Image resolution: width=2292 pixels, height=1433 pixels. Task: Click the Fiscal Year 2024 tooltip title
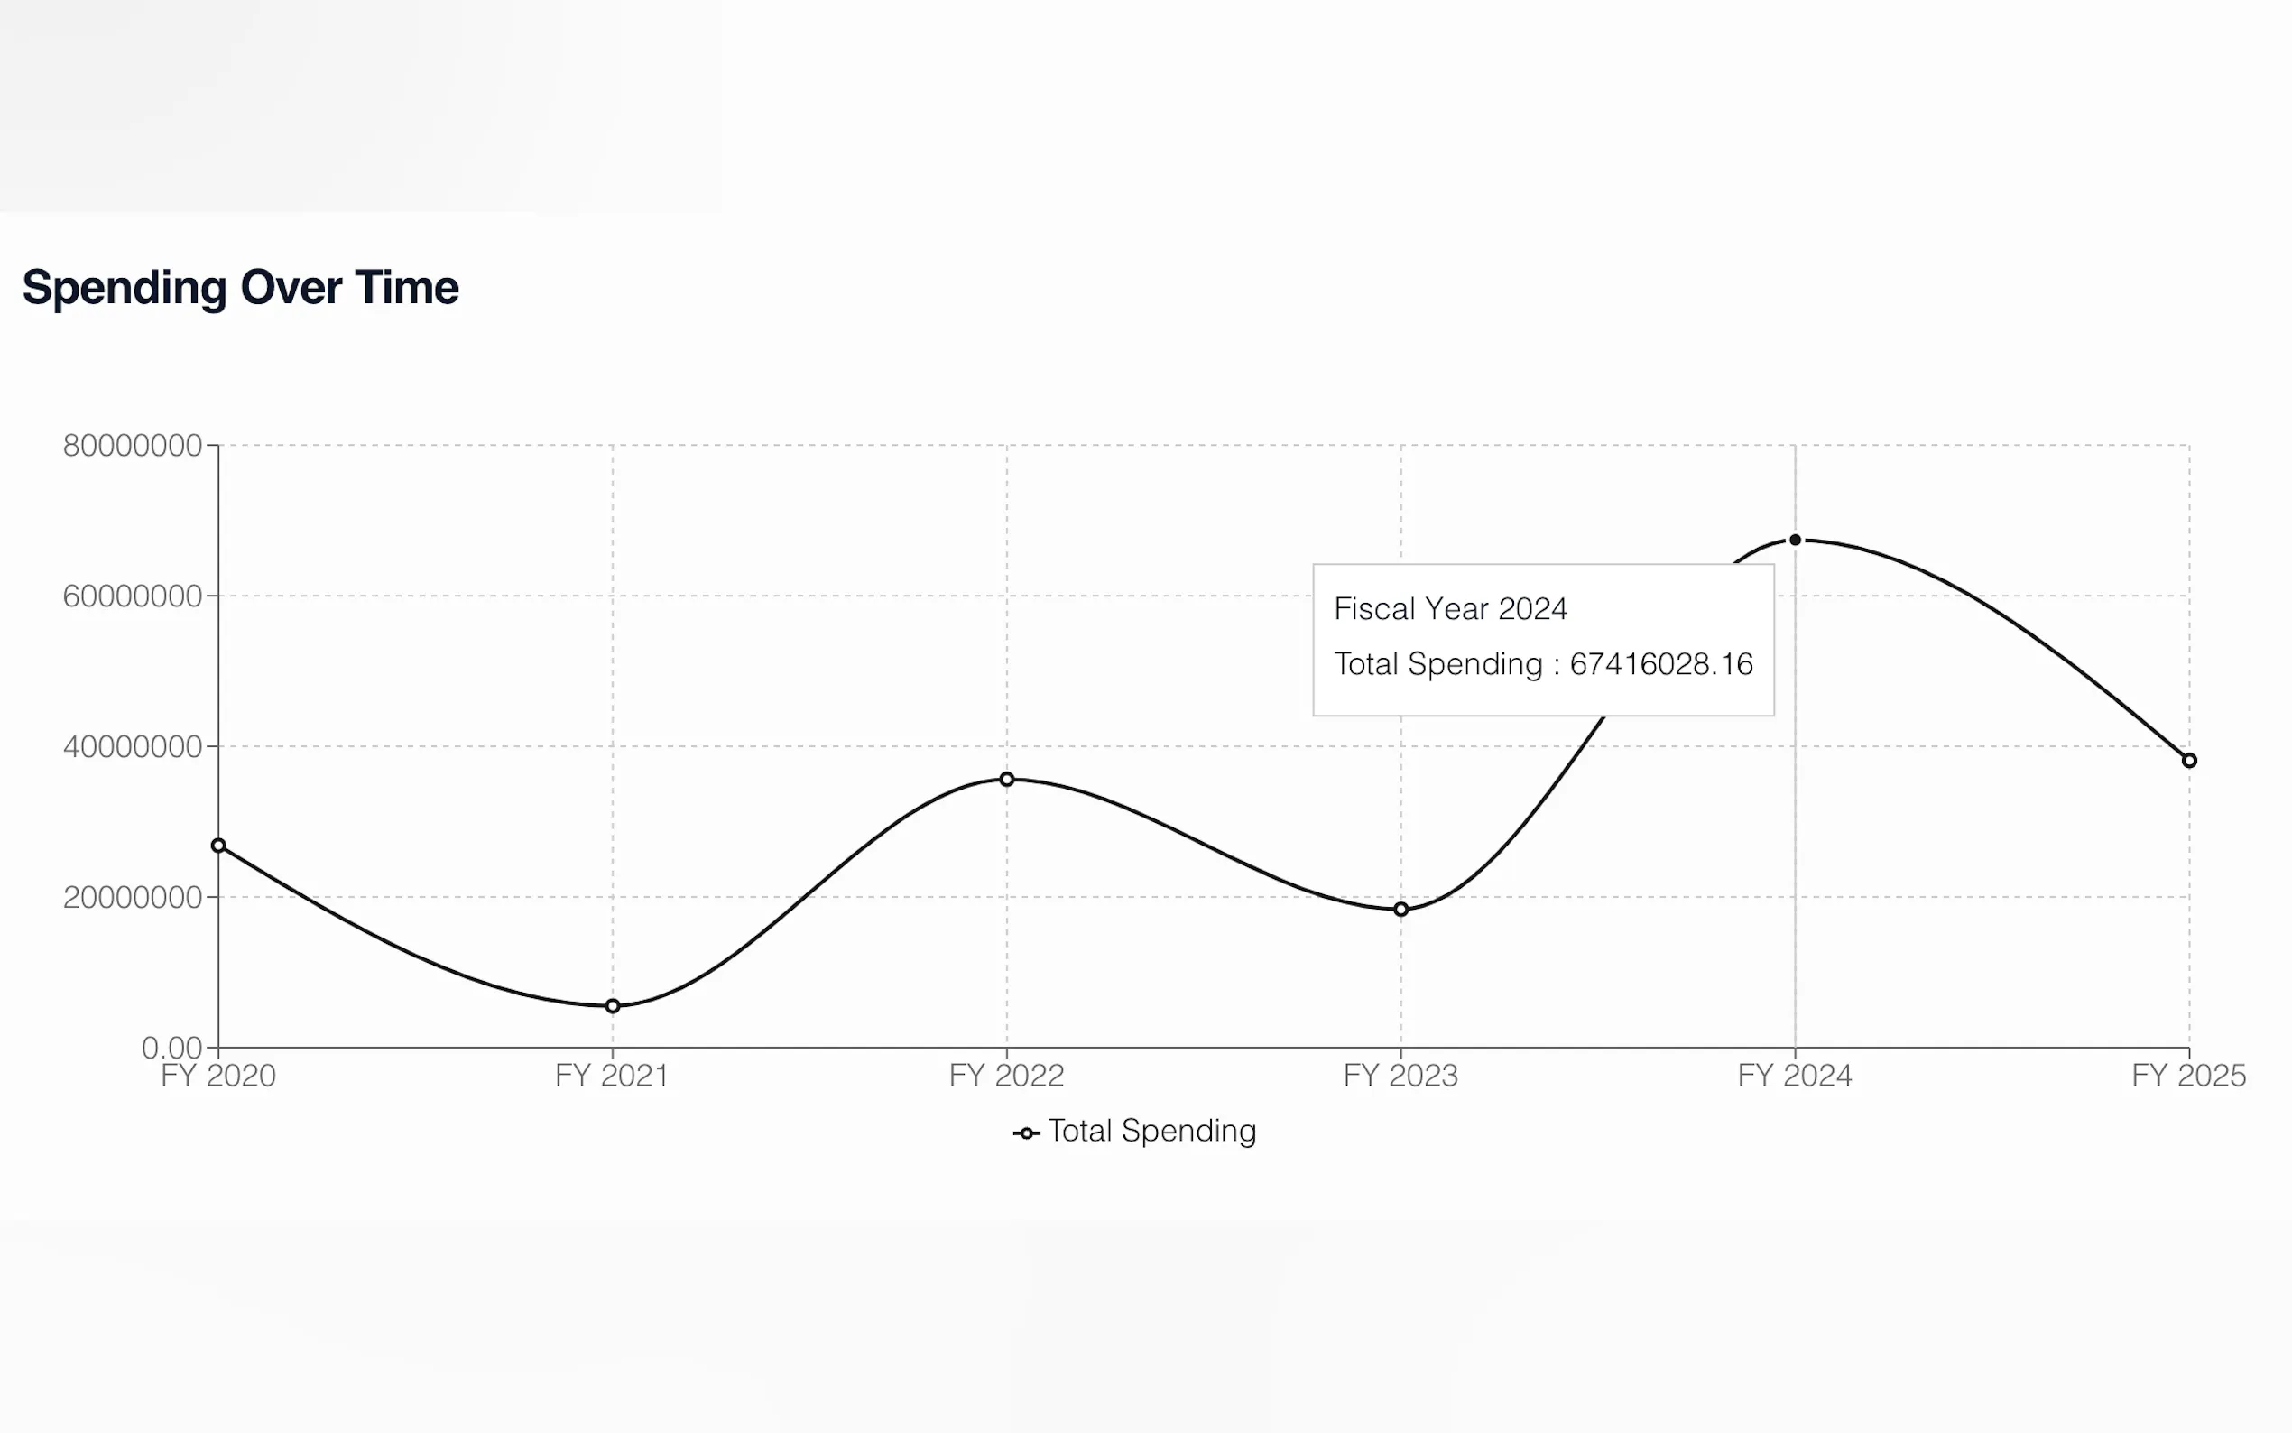(x=1450, y=608)
